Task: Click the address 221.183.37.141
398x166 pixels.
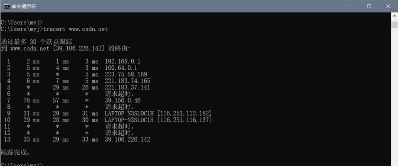Action: click(x=128, y=88)
